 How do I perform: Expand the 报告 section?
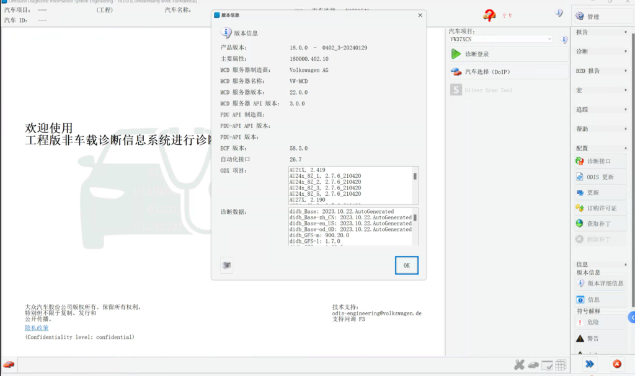[599, 32]
